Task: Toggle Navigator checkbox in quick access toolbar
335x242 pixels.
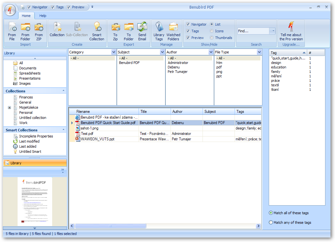Action: tap(29, 7)
